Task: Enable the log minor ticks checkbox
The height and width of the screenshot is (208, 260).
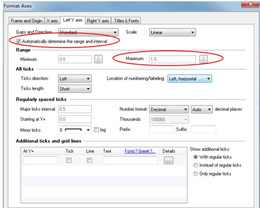Action: tap(96, 130)
